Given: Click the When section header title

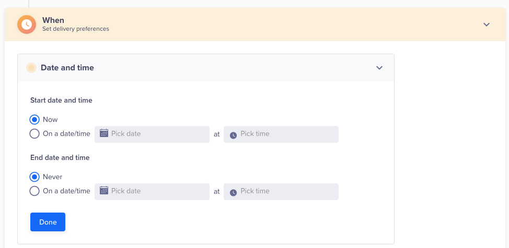Looking at the screenshot, I should click(53, 20).
